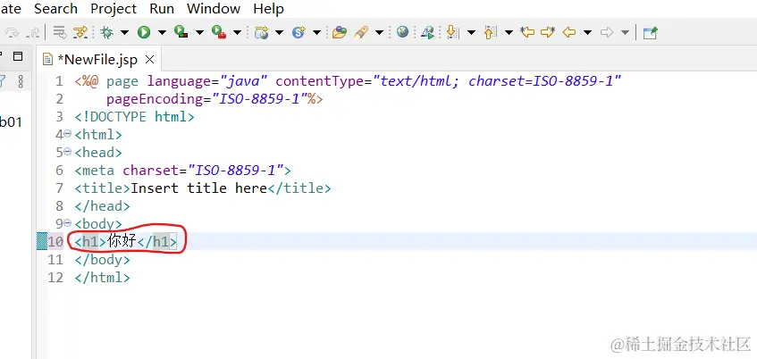Click the closing </head> tag on line 8
Screen dimensions: 757x359
click(103, 206)
